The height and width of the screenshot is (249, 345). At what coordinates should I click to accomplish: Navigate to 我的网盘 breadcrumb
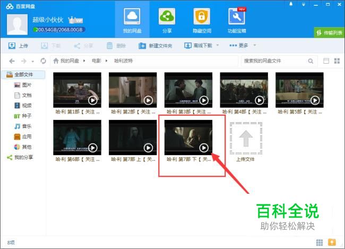point(70,61)
